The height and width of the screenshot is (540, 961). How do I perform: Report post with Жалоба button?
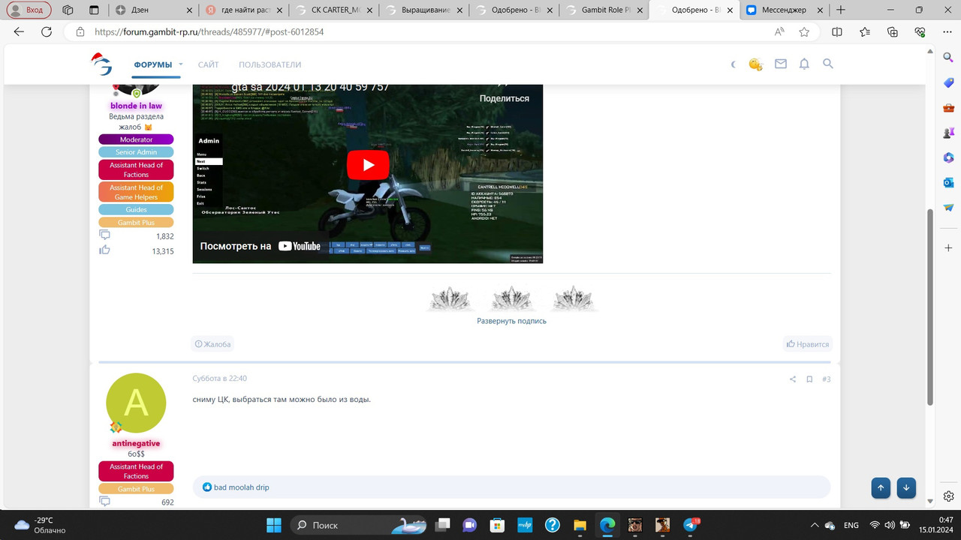pyautogui.click(x=213, y=344)
